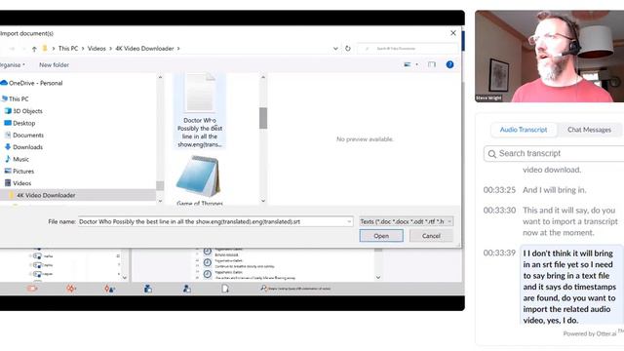Select the highlighted 'I don't think it will bring' transcript entry
This screenshot has width=624, height=351.
coord(570,286)
